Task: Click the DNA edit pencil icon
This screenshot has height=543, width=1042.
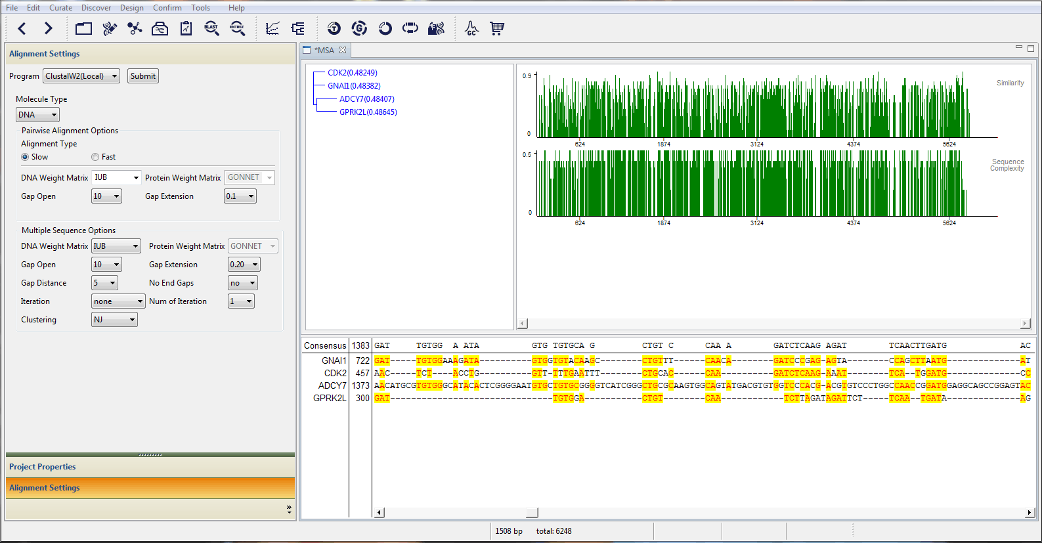Action: tap(110, 28)
